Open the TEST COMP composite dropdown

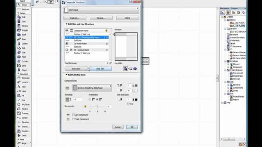tap(101, 10)
